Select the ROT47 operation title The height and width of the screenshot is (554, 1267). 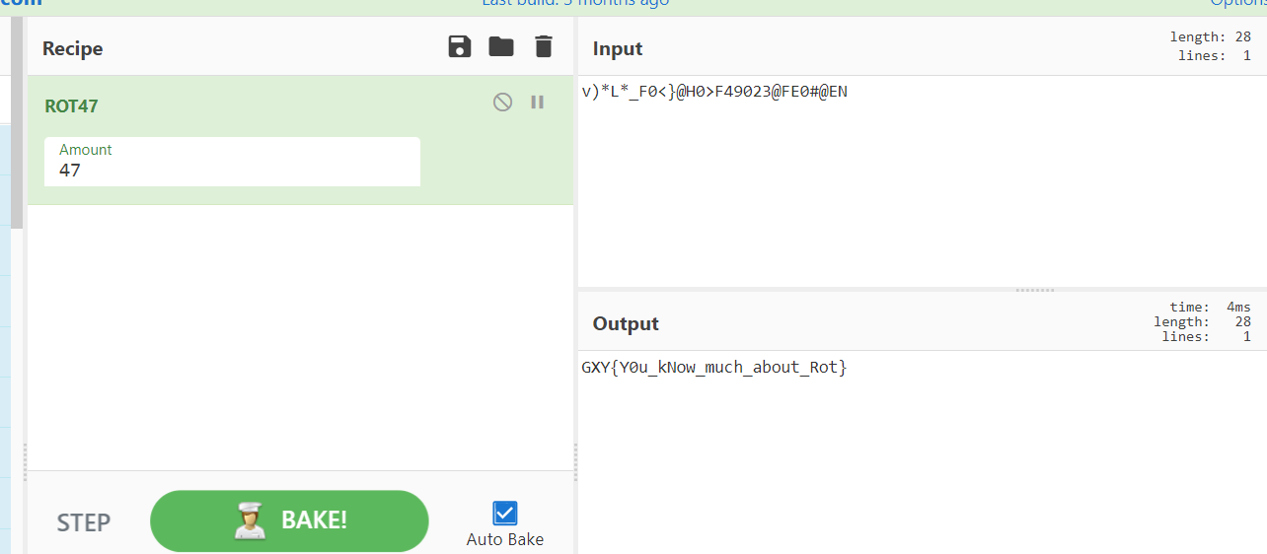[x=71, y=105]
